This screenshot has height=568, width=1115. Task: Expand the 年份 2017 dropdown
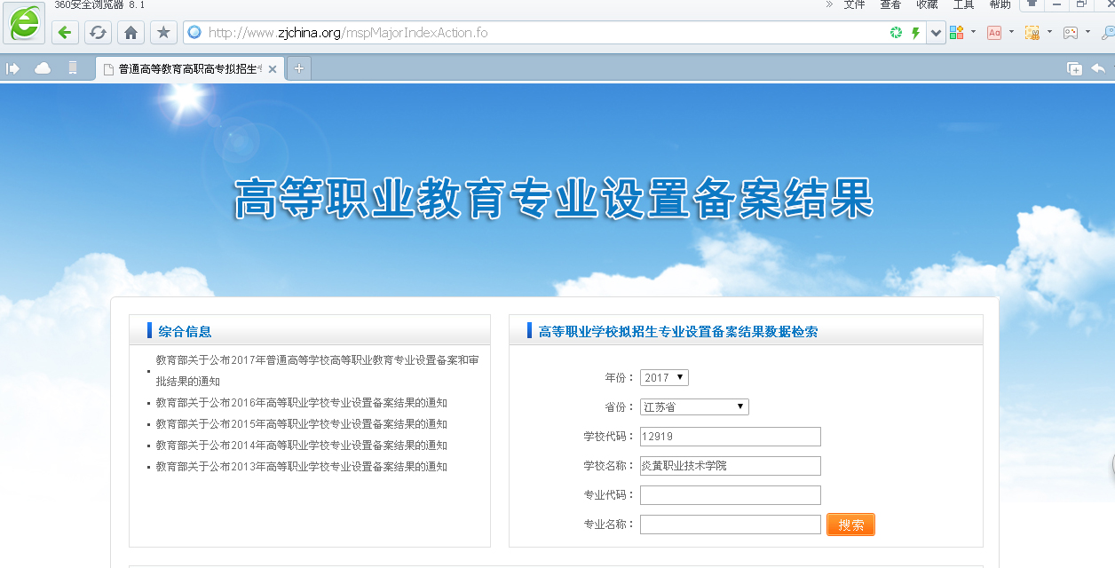(664, 378)
